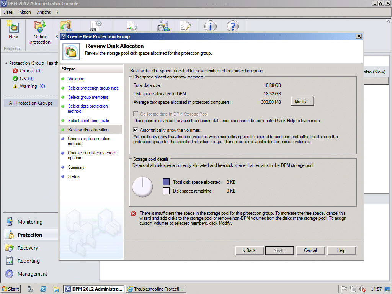
Task: Close the Create New Protection Group dialog
Action: click(359, 36)
